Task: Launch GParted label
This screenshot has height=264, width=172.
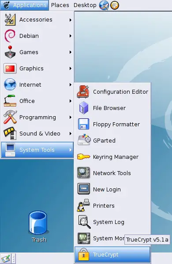Action: pyautogui.click(x=104, y=140)
